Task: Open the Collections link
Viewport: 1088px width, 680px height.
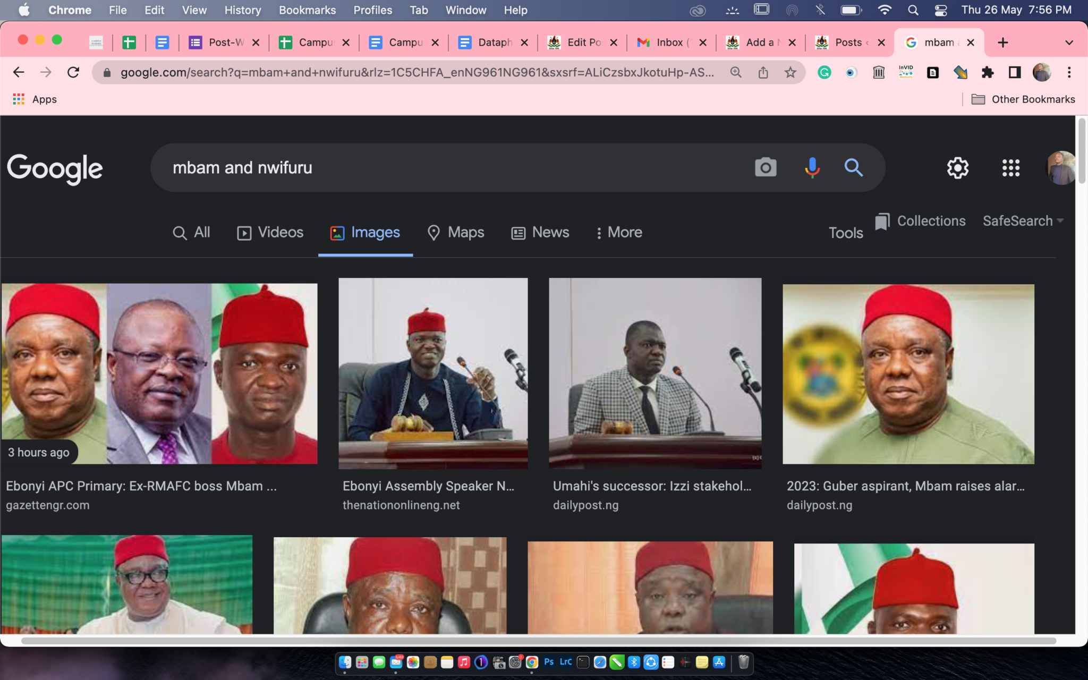Action: click(920, 221)
